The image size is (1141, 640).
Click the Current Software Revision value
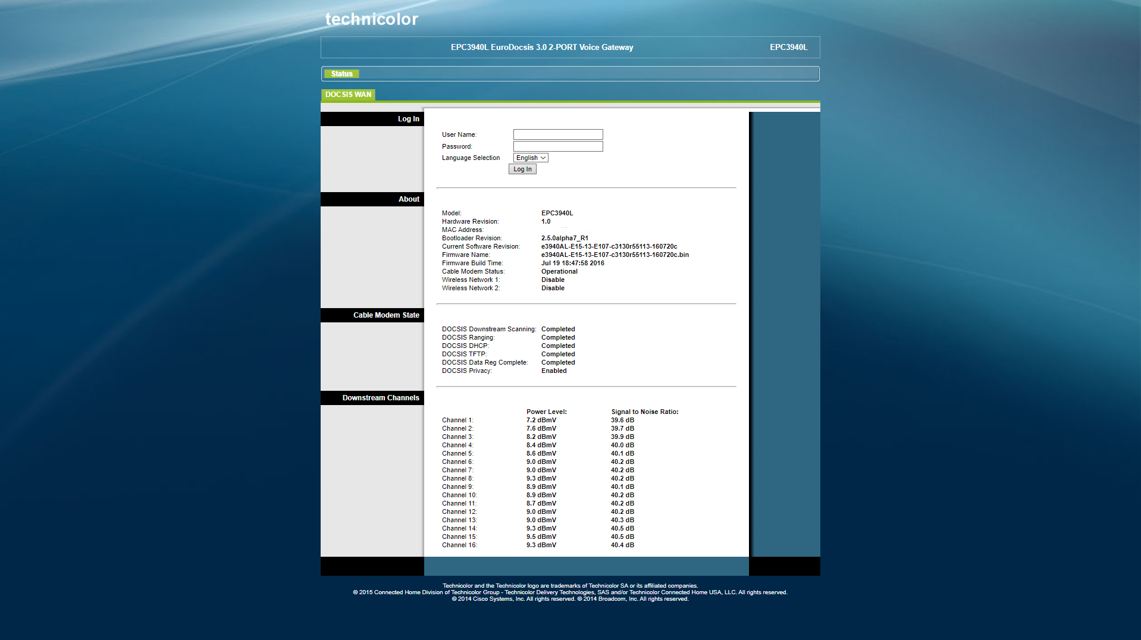pos(609,246)
